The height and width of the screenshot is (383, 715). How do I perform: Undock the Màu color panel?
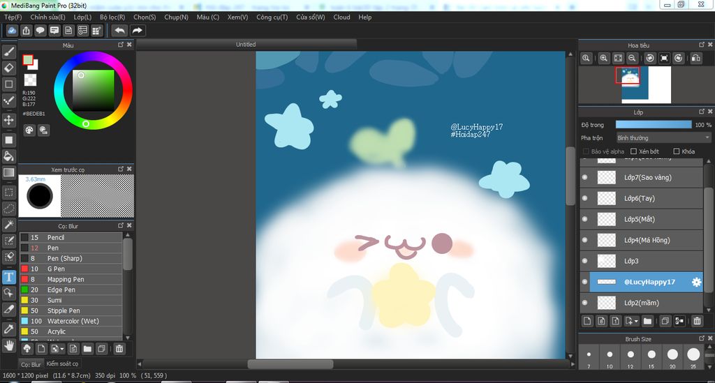tap(120, 45)
